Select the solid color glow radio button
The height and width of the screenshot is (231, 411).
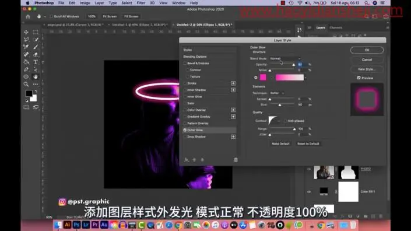click(x=255, y=78)
